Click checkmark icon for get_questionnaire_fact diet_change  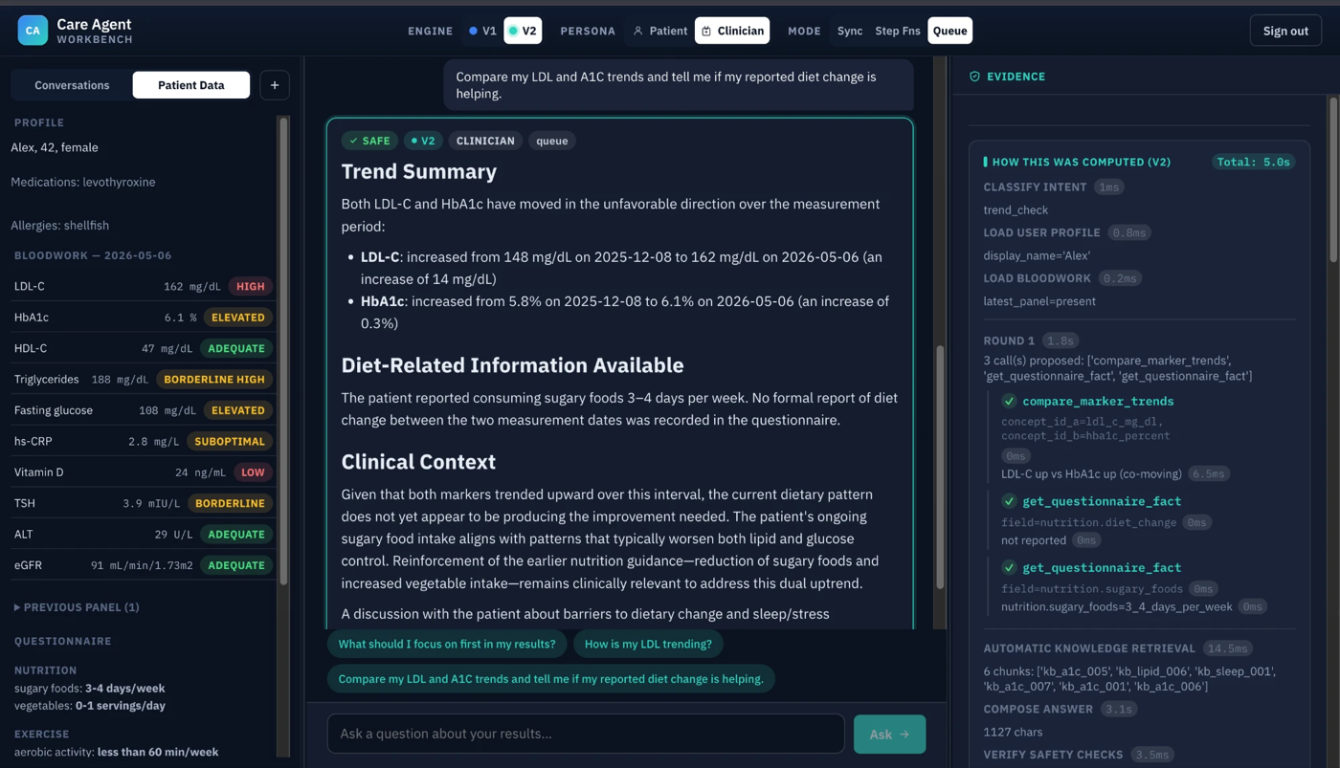(x=1009, y=501)
